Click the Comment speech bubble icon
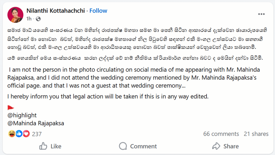 (123, 146)
